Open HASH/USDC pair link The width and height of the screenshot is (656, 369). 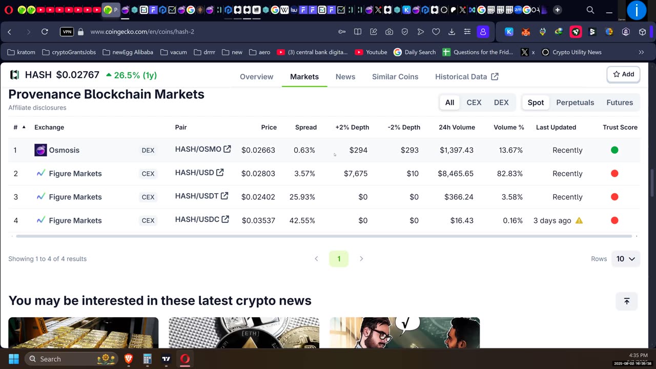pyautogui.click(x=202, y=220)
